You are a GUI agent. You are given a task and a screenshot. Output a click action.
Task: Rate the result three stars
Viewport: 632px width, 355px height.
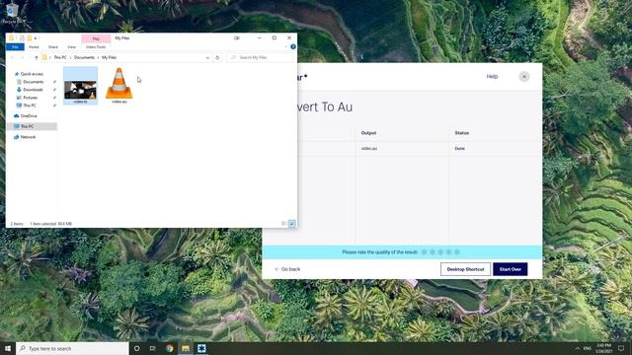(x=440, y=252)
